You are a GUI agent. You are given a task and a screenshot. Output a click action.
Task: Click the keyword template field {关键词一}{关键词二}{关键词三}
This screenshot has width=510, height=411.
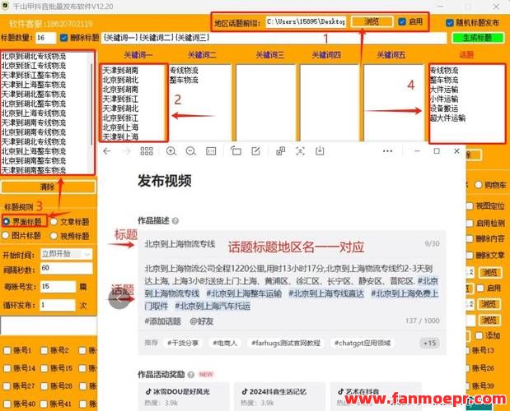point(274,38)
